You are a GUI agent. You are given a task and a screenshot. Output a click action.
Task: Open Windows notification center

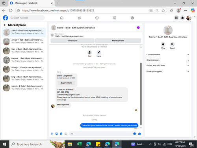(x=191, y=144)
